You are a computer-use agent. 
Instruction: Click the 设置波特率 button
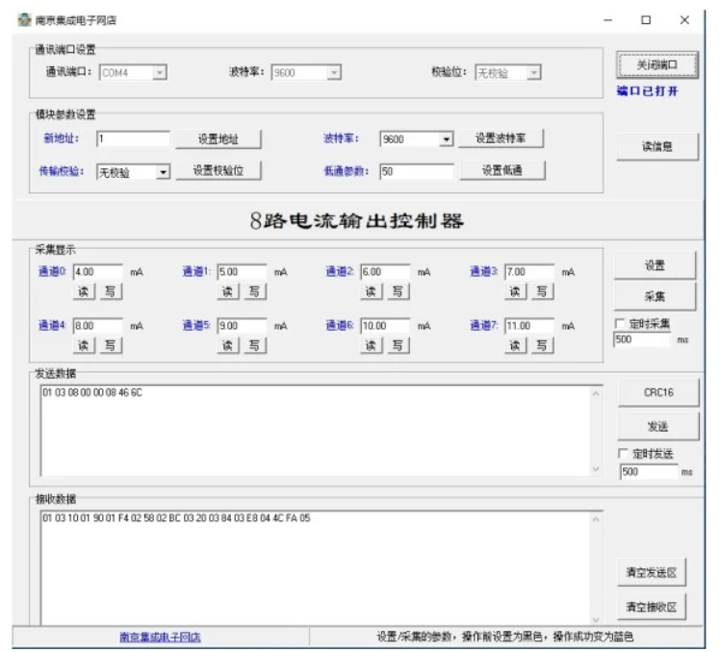(x=501, y=138)
